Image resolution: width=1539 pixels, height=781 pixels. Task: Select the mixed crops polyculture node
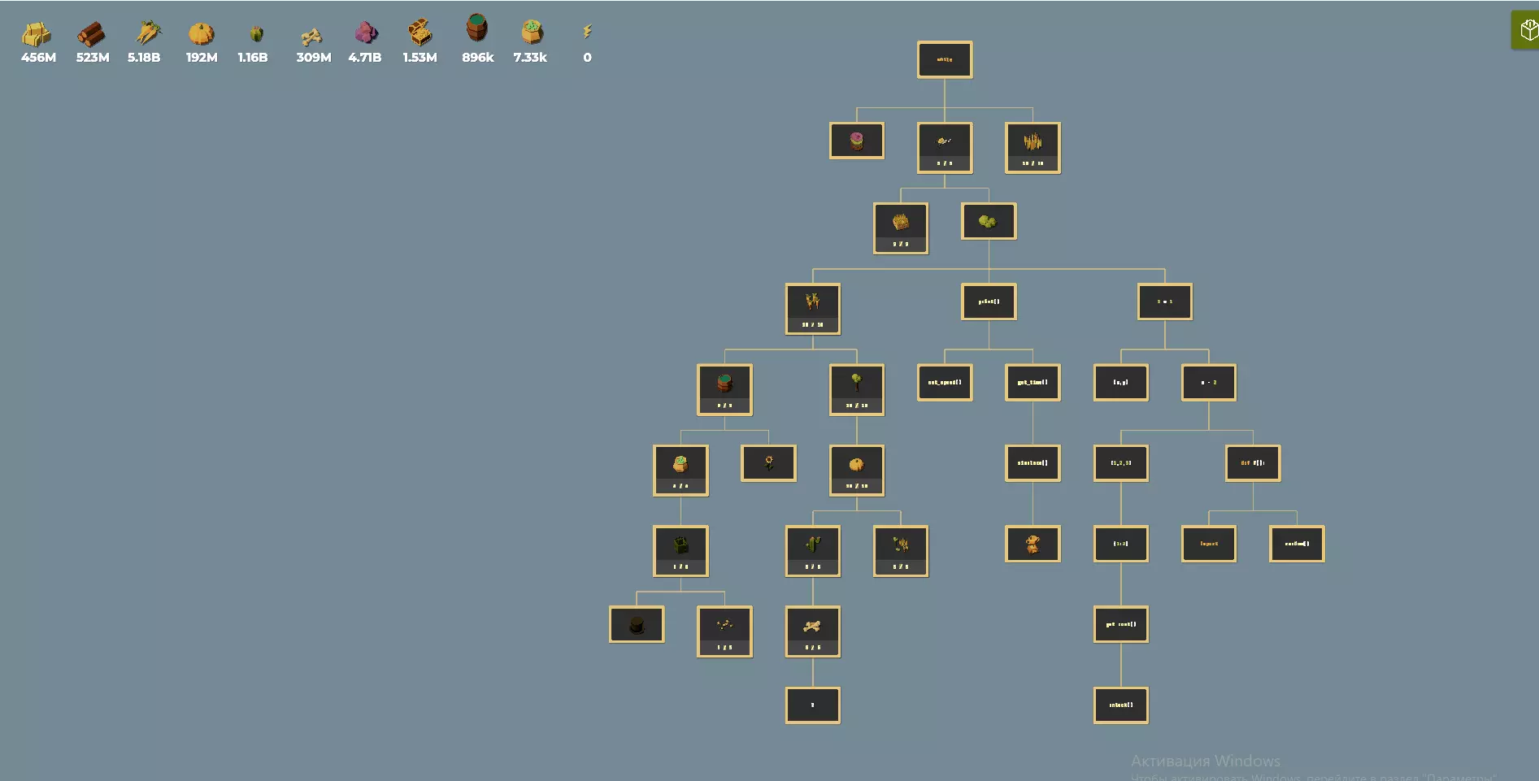click(901, 550)
